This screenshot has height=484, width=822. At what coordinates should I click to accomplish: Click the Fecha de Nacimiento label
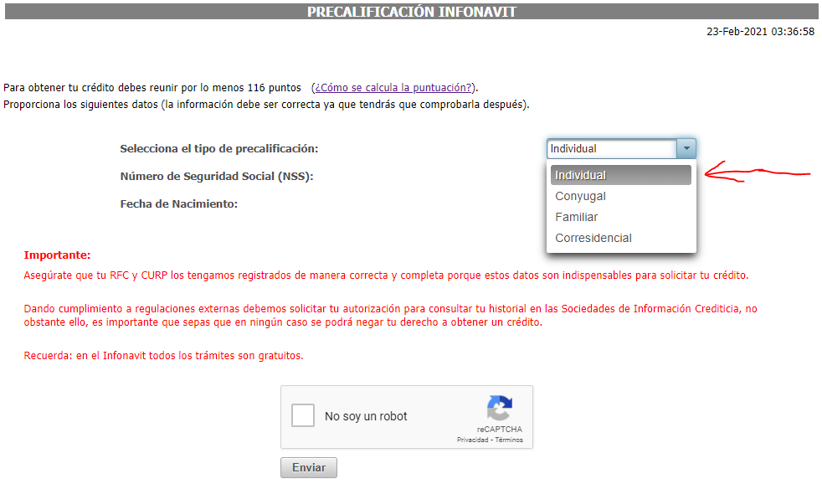point(179,204)
